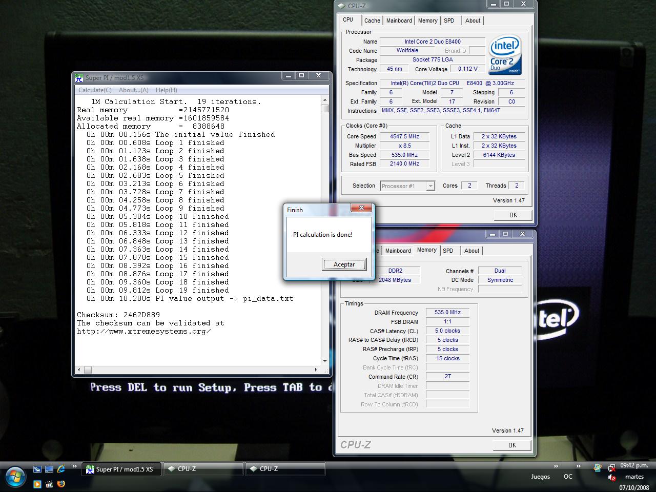Select Memory tab in top CPU-Z window
Screen dimensions: 656x492
click(x=427, y=20)
